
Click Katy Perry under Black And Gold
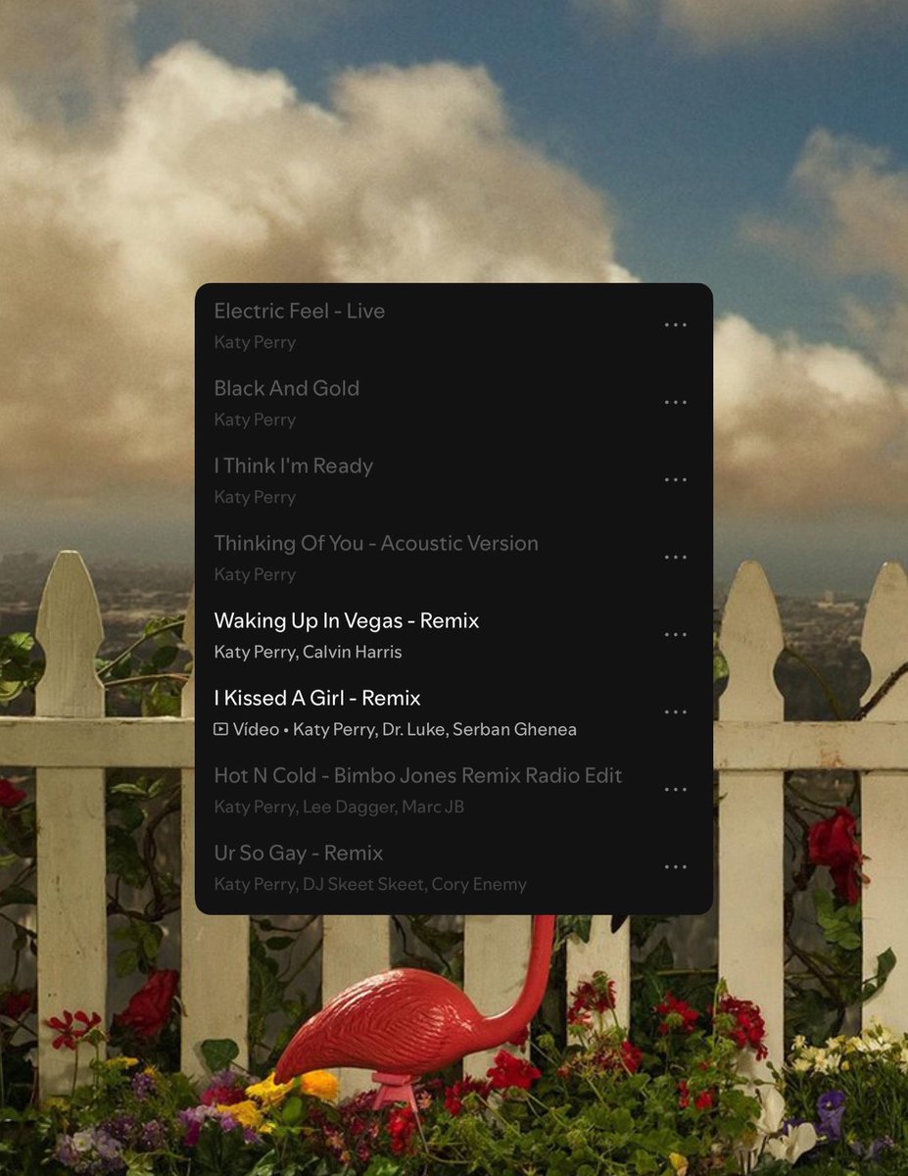point(255,419)
